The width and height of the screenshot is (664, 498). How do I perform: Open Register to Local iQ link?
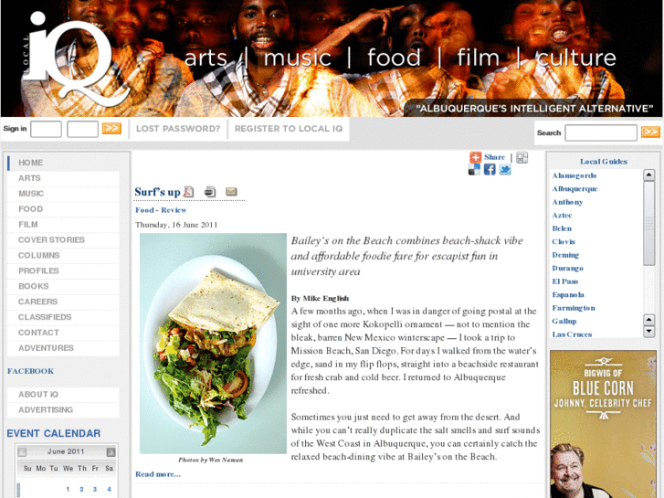tap(289, 129)
